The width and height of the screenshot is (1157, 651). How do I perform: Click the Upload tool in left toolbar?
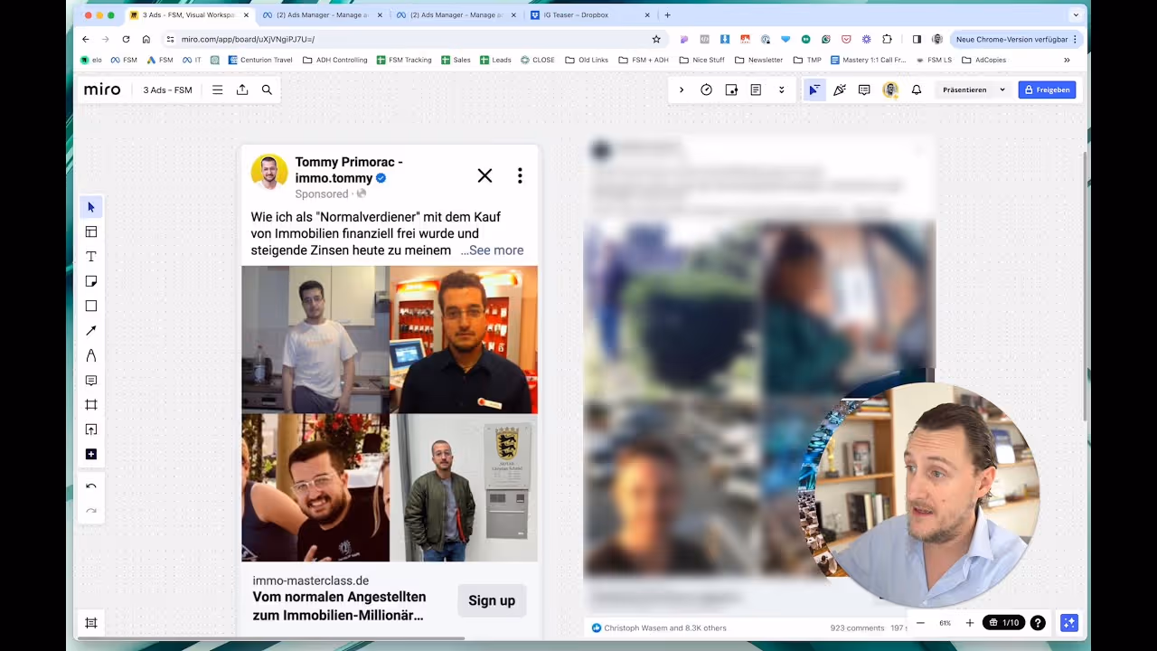[90, 429]
